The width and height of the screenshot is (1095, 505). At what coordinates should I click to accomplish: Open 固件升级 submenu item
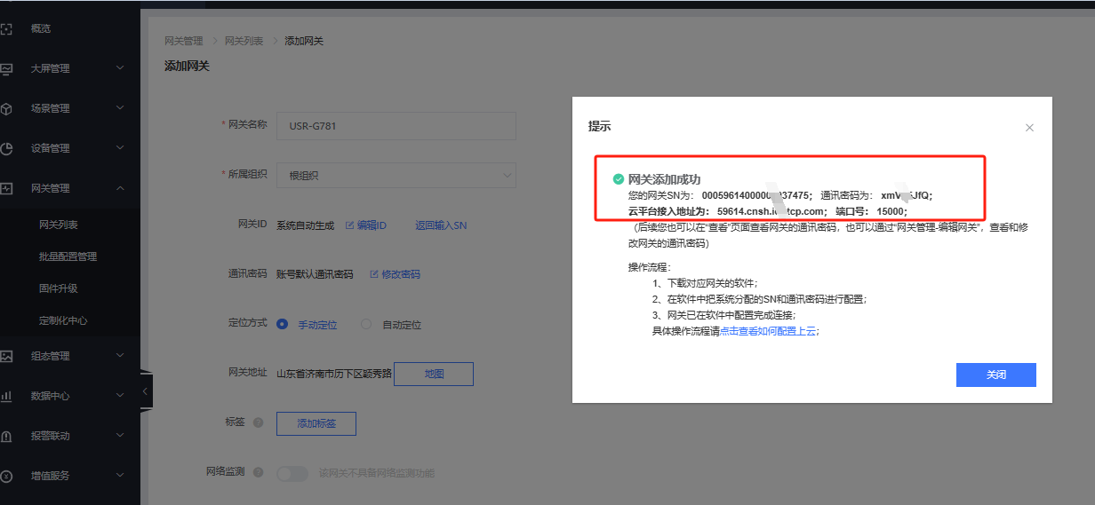click(x=59, y=288)
